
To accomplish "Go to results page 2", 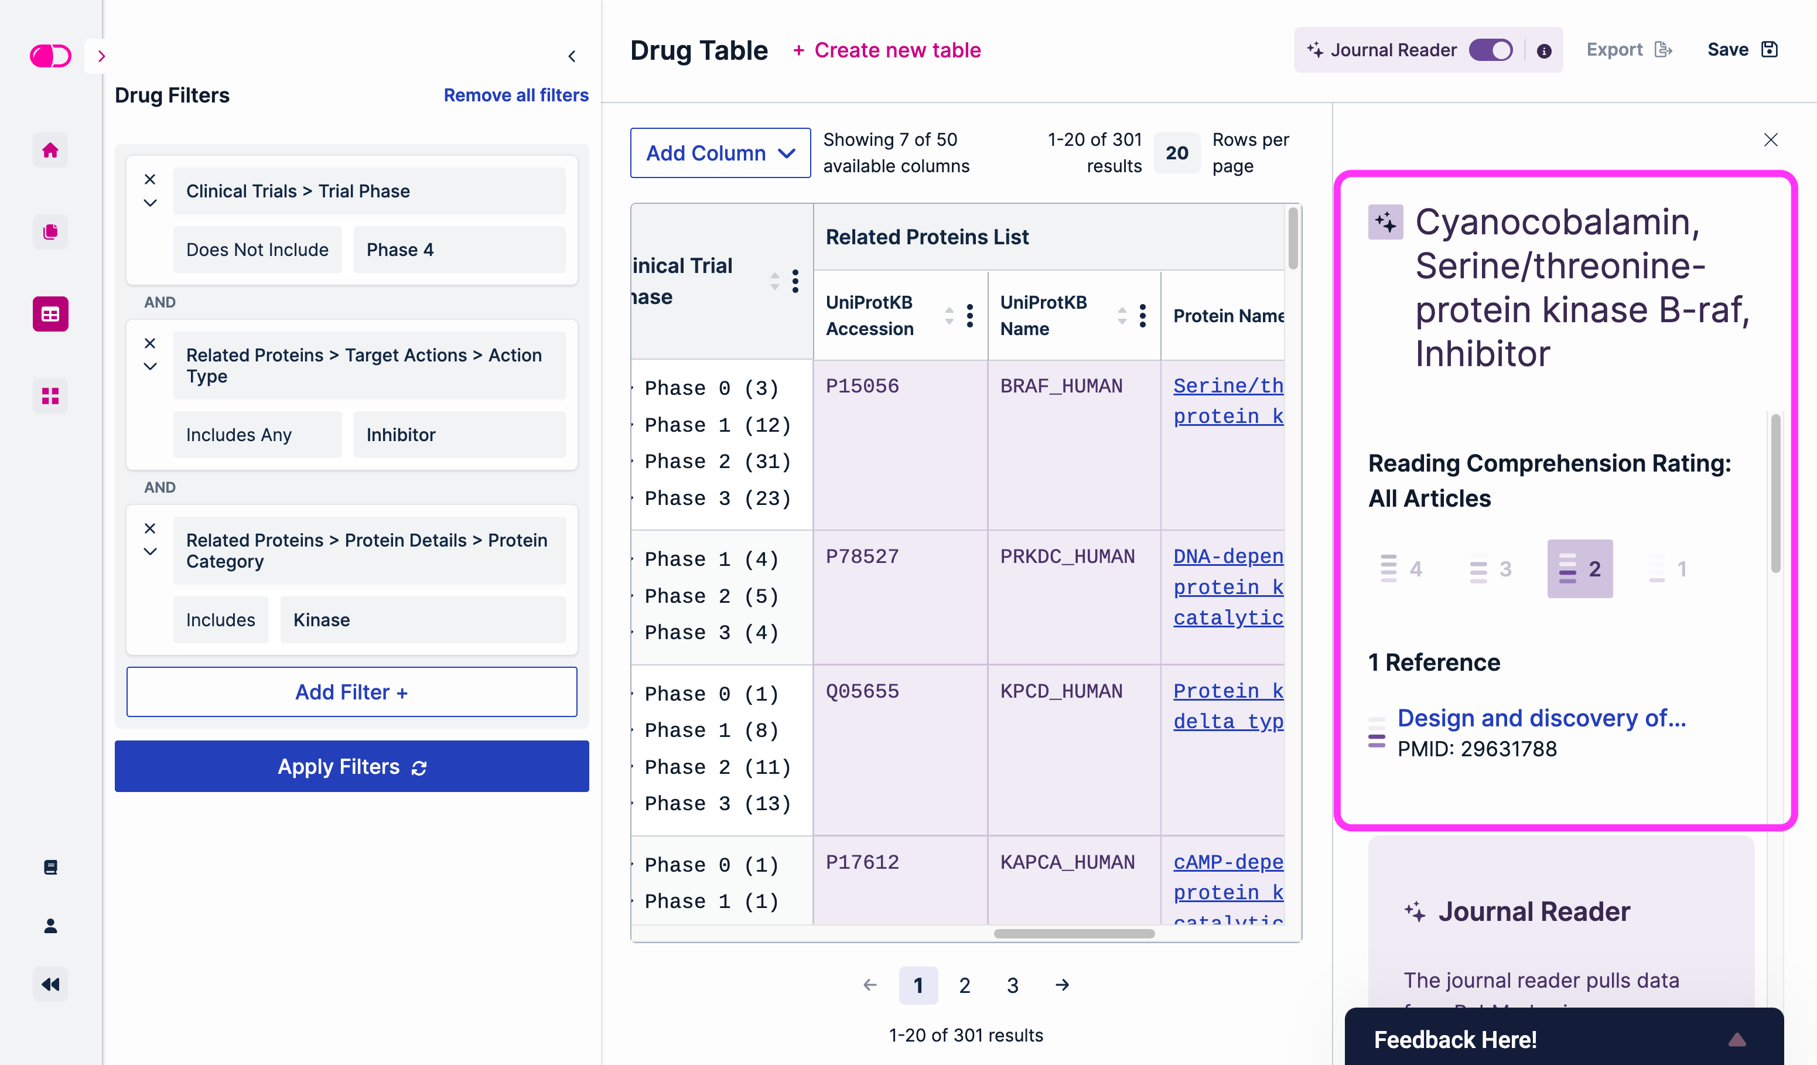I will coord(964,985).
